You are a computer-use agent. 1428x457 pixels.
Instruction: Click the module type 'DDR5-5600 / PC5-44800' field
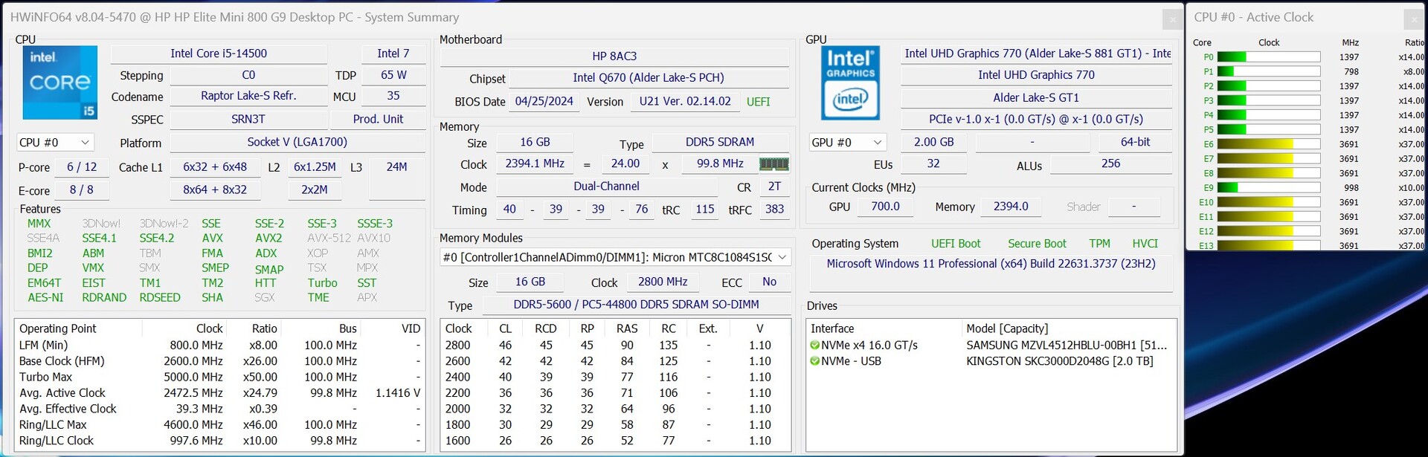[x=636, y=305]
